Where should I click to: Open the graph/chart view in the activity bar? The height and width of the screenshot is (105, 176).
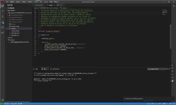[x=2, y=33]
